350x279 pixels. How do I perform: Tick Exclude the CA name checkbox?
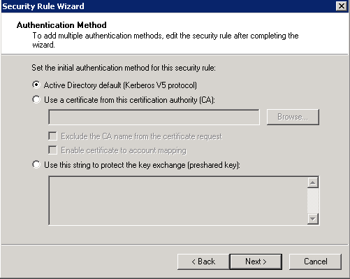(x=52, y=136)
